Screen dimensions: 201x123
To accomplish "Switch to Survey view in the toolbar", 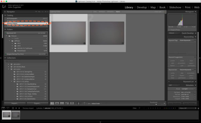I will [67, 104].
